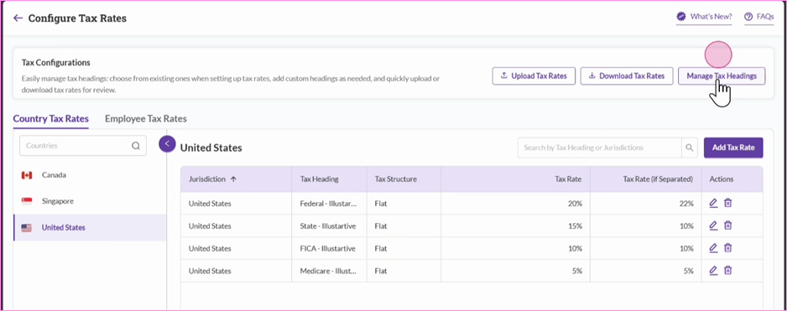The image size is (787, 311).
Task: Click download arrow icon in Download Tax Rates
Action: point(592,75)
